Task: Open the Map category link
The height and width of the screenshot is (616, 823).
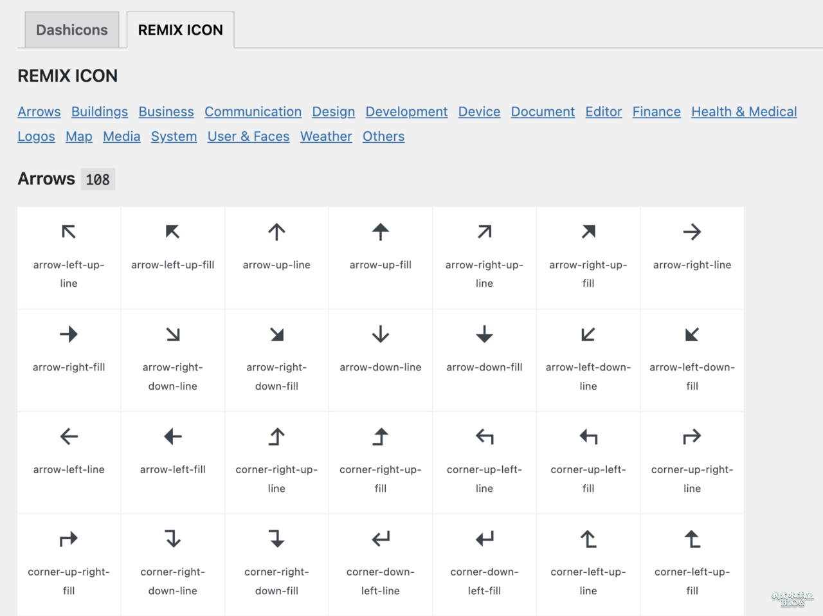Action: coord(79,136)
